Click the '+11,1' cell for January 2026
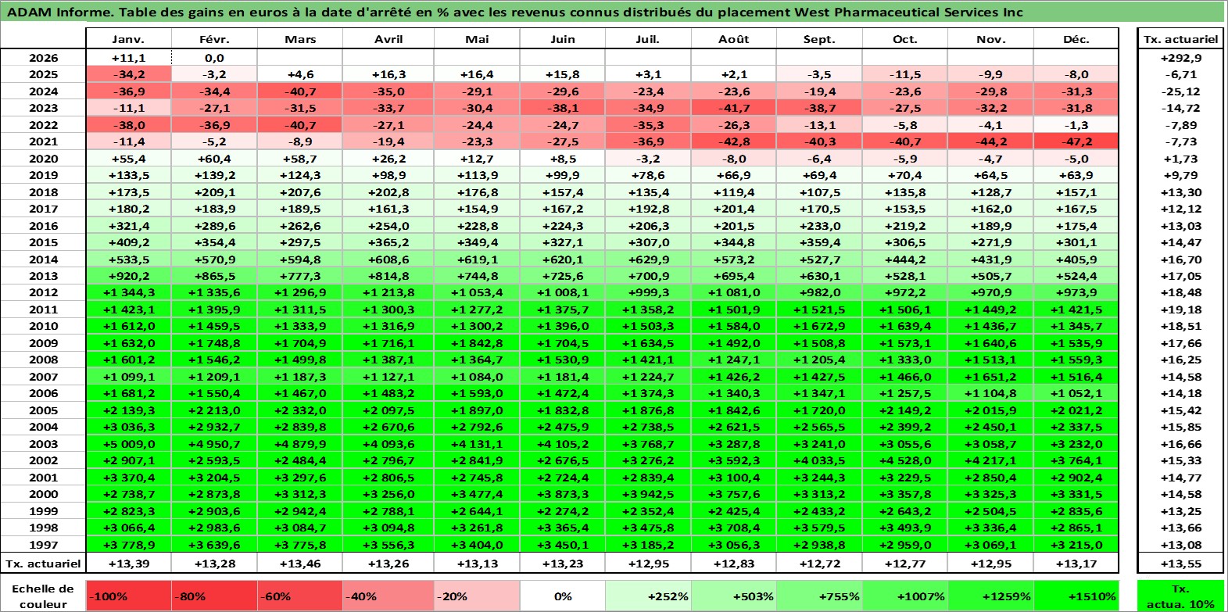Viewport: 1228px width, 612px height. (x=128, y=58)
